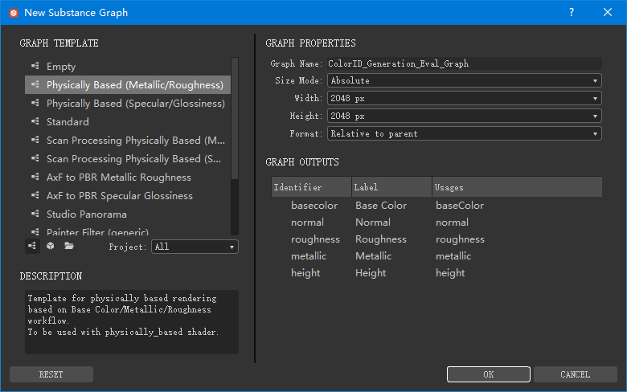Click the open folder filter icon
Viewport: 627px width, 392px height.
[x=69, y=247]
